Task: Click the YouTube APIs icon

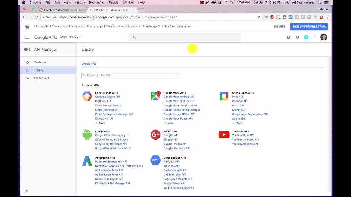Action: tap(224, 135)
